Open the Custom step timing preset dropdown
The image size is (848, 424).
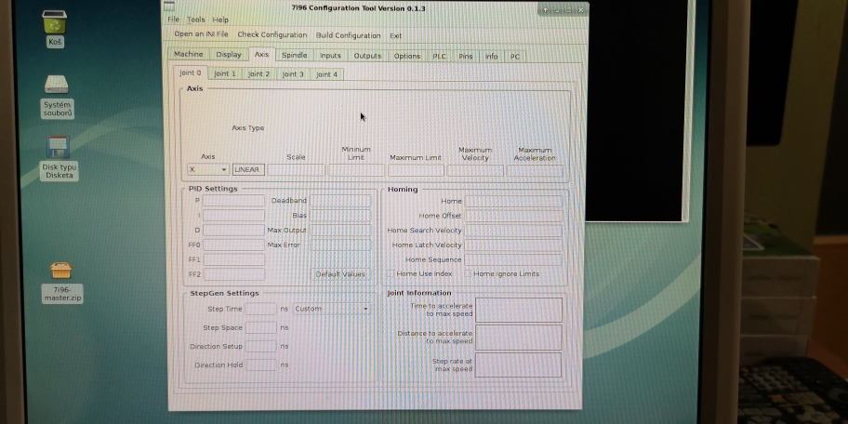coord(332,309)
